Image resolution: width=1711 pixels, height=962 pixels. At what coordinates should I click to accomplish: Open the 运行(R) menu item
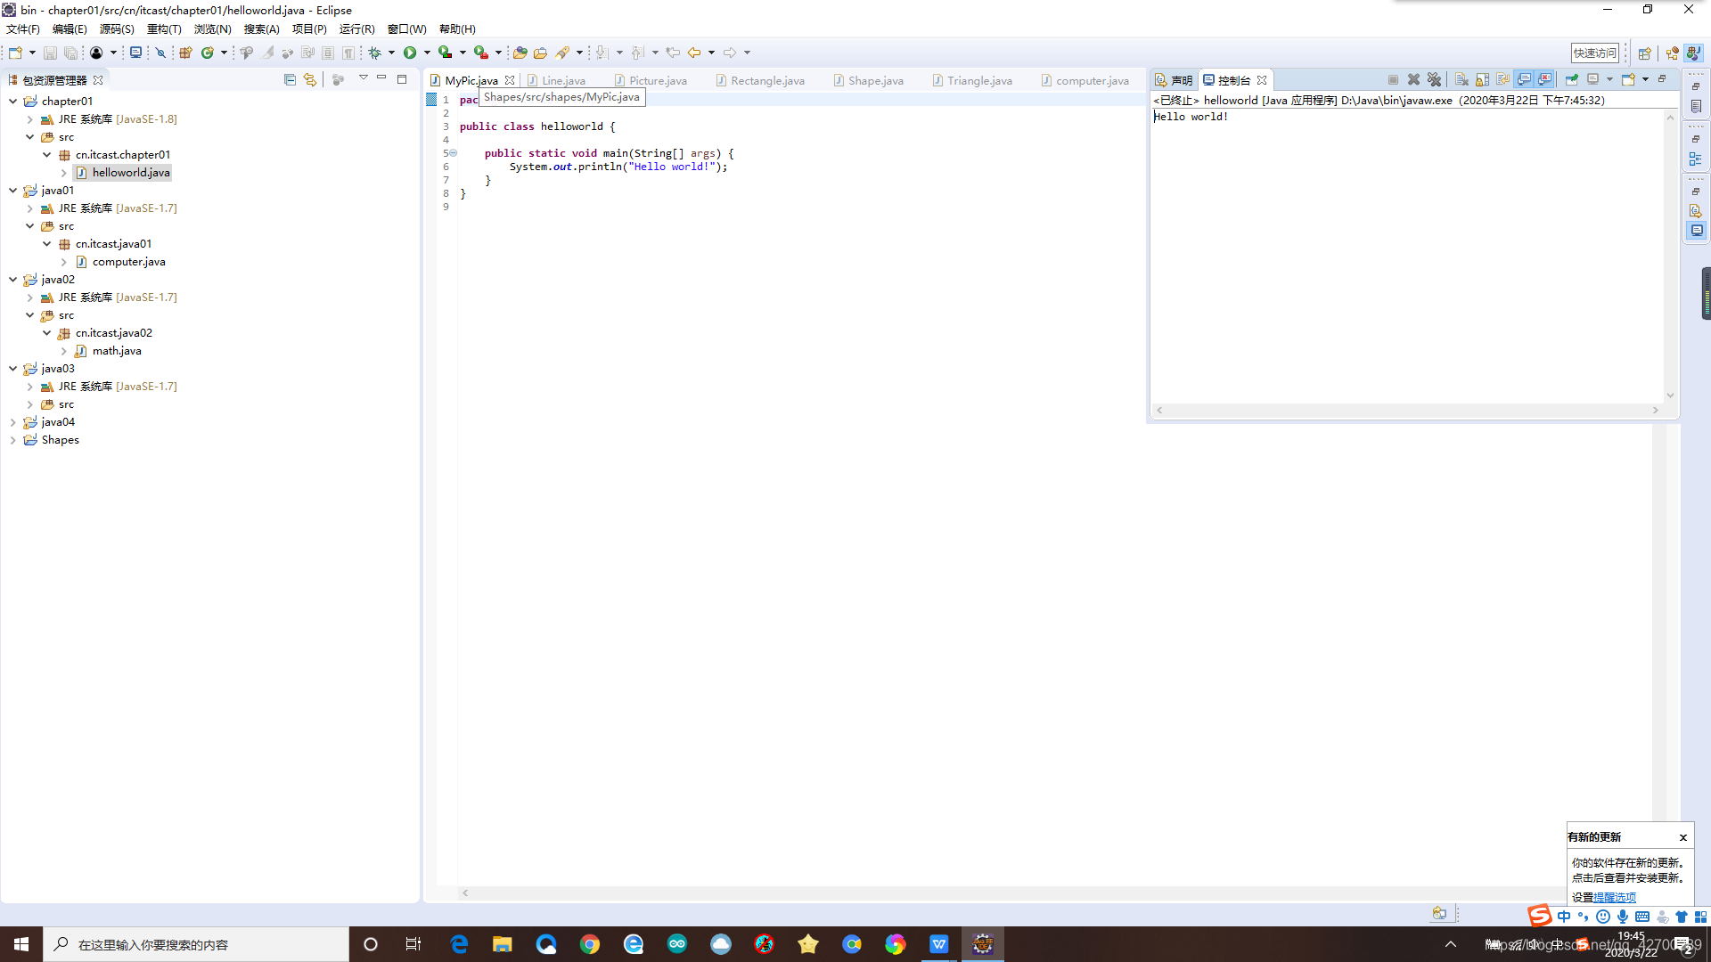click(356, 29)
